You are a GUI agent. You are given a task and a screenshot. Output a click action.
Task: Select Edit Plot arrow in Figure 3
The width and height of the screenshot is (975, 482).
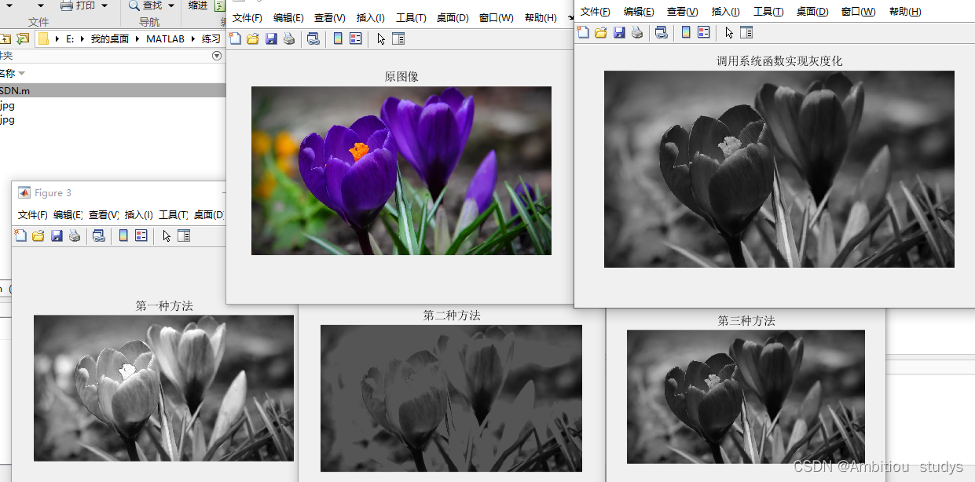[167, 236]
